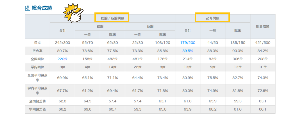
Task: Click the 84.2% overall score rate cell
Action: (263, 51)
